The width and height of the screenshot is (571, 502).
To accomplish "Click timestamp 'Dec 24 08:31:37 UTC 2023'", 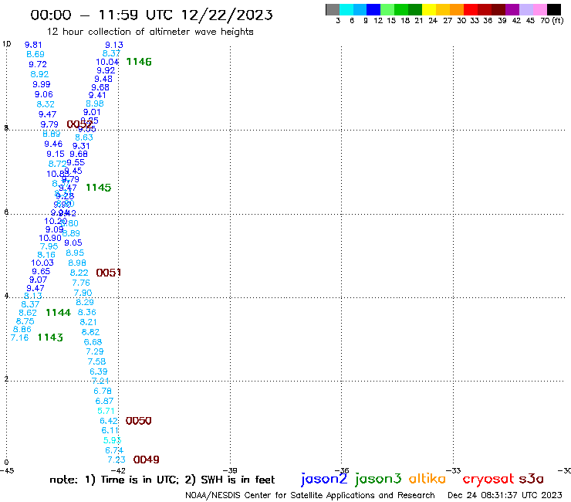I will point(505,495).
